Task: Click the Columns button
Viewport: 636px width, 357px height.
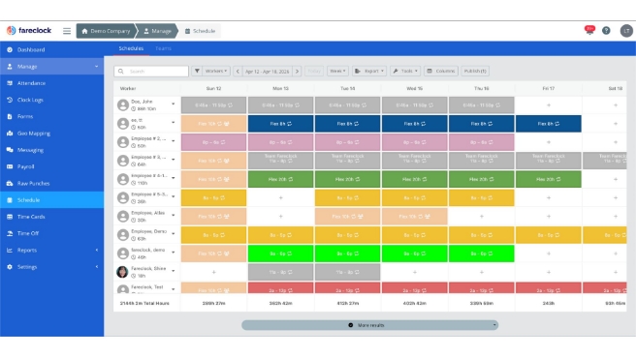Action: [x=441, y=71]
